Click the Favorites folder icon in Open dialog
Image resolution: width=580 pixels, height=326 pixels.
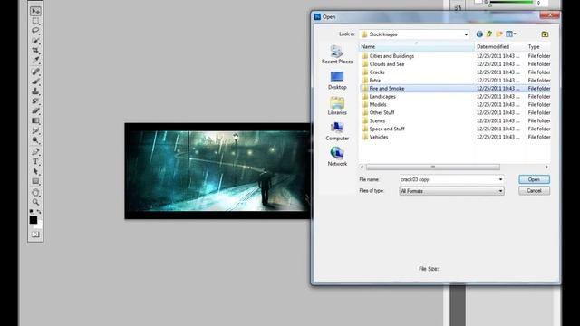coord(545,34)
